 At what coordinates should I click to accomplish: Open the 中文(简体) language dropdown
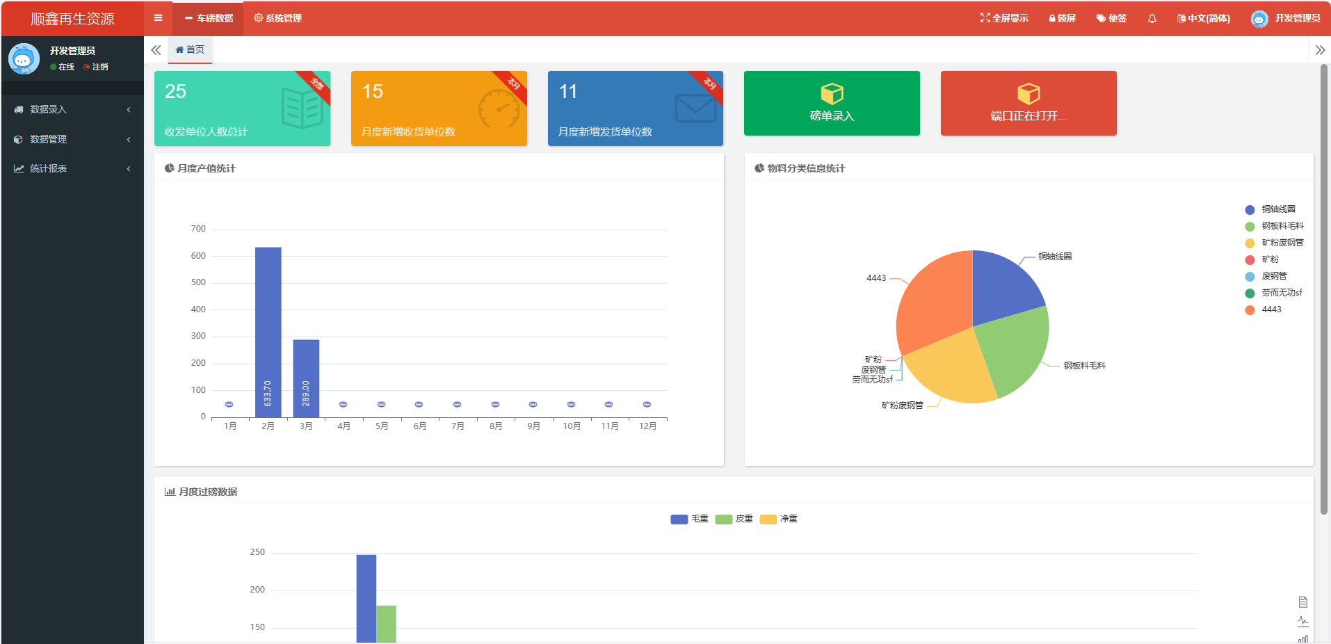1203,19
